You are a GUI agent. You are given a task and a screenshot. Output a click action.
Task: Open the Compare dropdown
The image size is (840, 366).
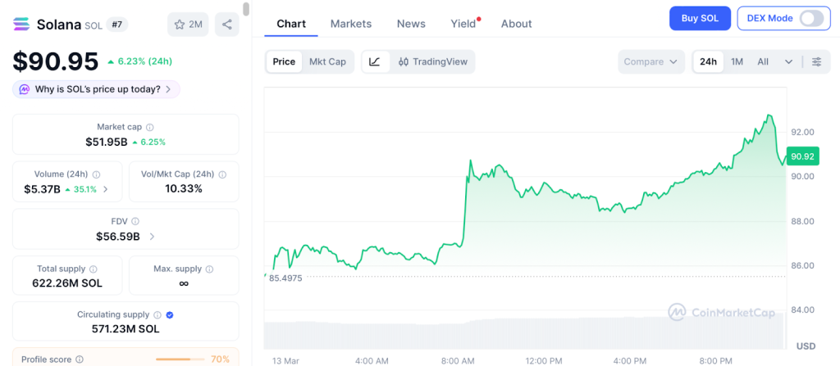[652, 61]
